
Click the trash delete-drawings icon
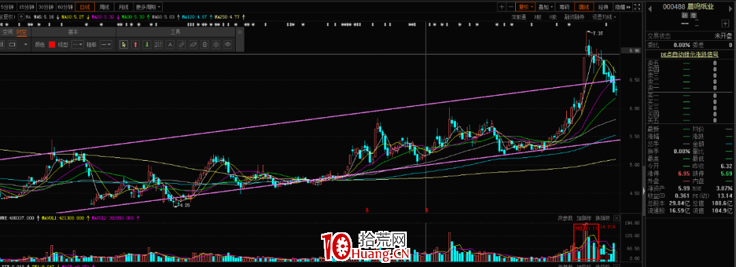point(204,44)
